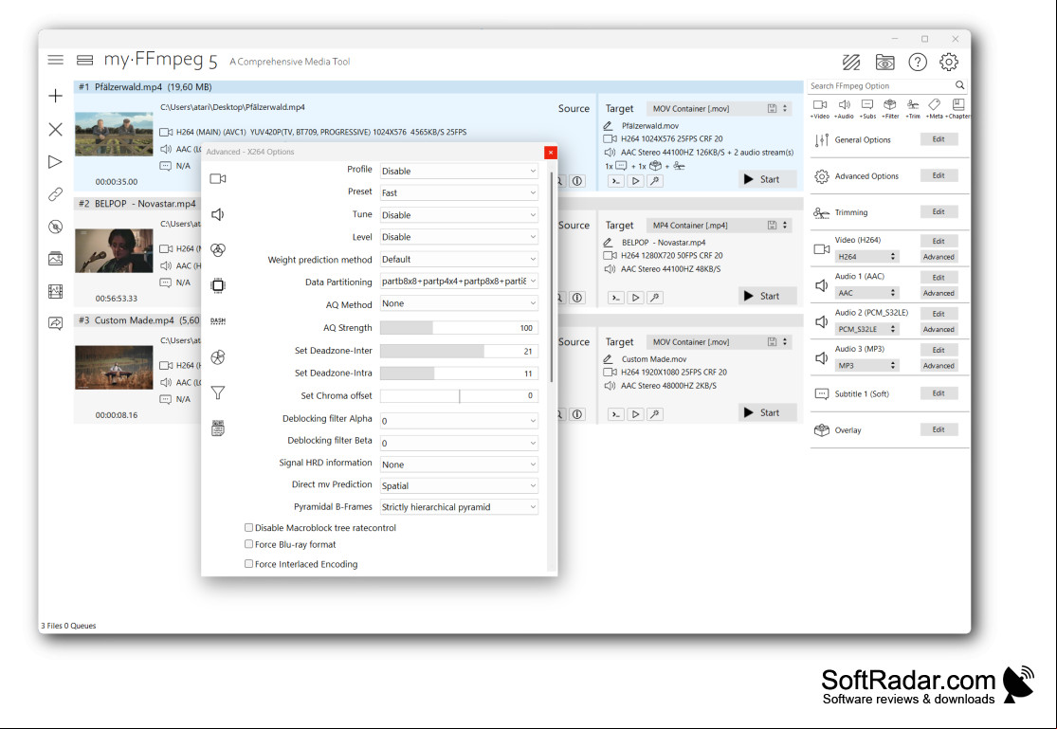Adjust the AQ Strength slider
Viewport: 1057px width, 729px height.
(459, 328)
